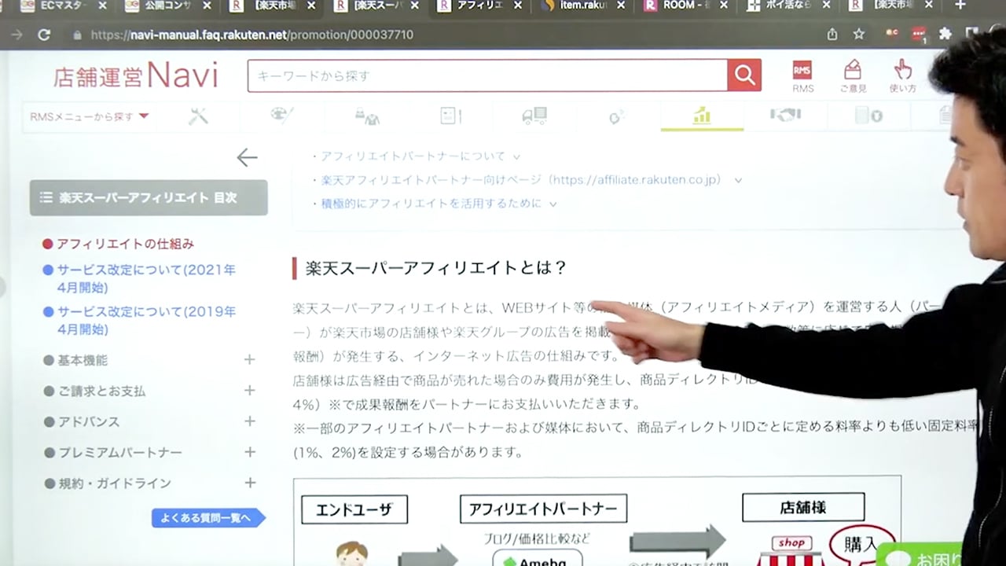Switch to the ROOM browser tab

click(x=684, y=6)
